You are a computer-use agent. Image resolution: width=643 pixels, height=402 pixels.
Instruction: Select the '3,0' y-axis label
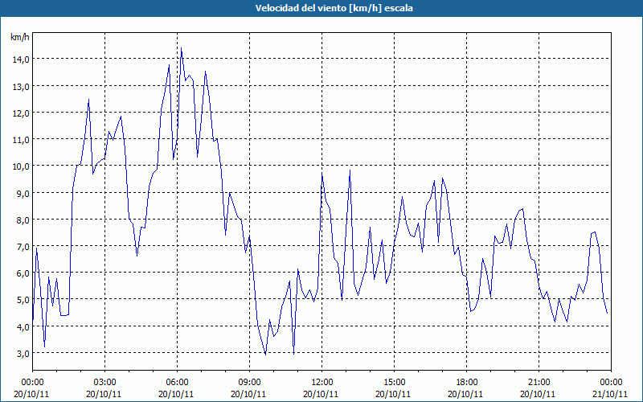coord(23,354)
